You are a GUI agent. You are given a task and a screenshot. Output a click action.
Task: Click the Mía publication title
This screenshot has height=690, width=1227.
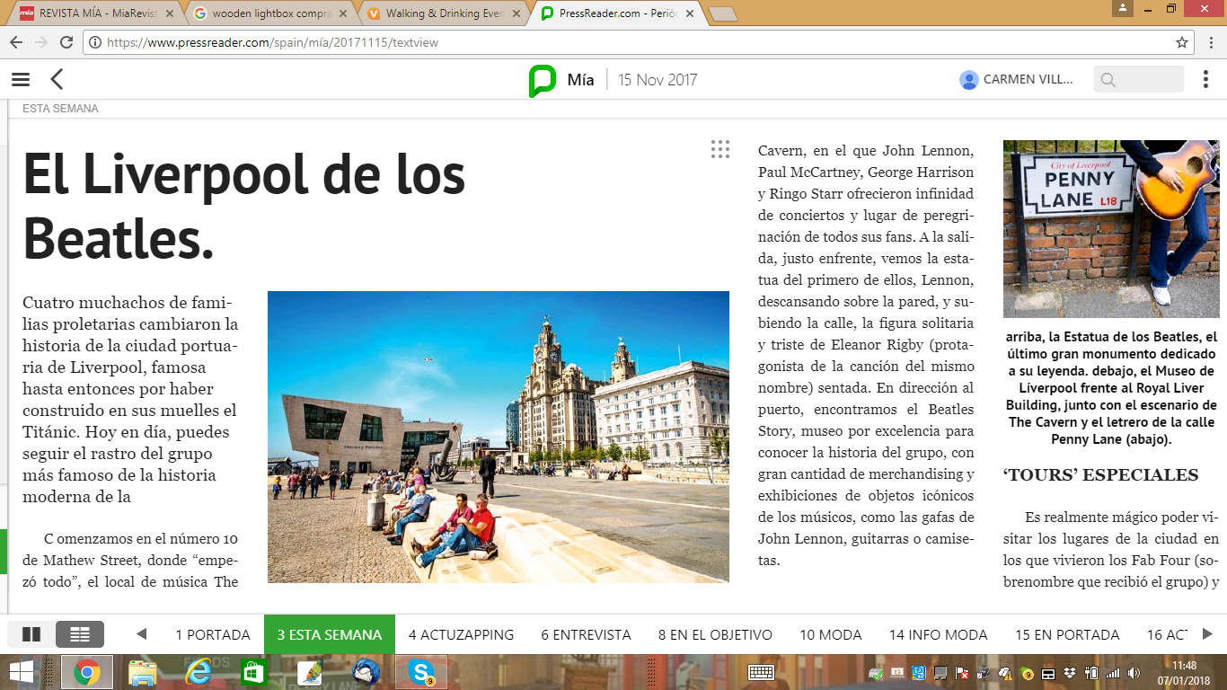pos(580,80)
